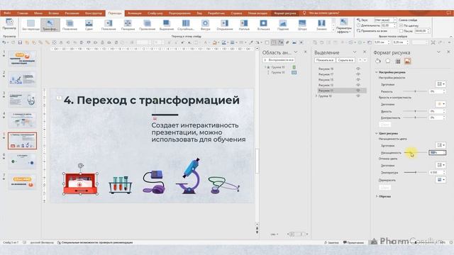Open color saturation presets dropdown
Viewport: 454px width, 255px height.
click(441, 145)
